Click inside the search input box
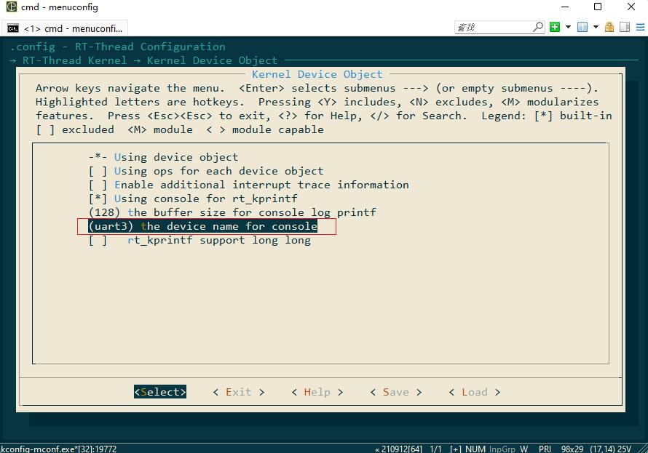 click(494, 27)
